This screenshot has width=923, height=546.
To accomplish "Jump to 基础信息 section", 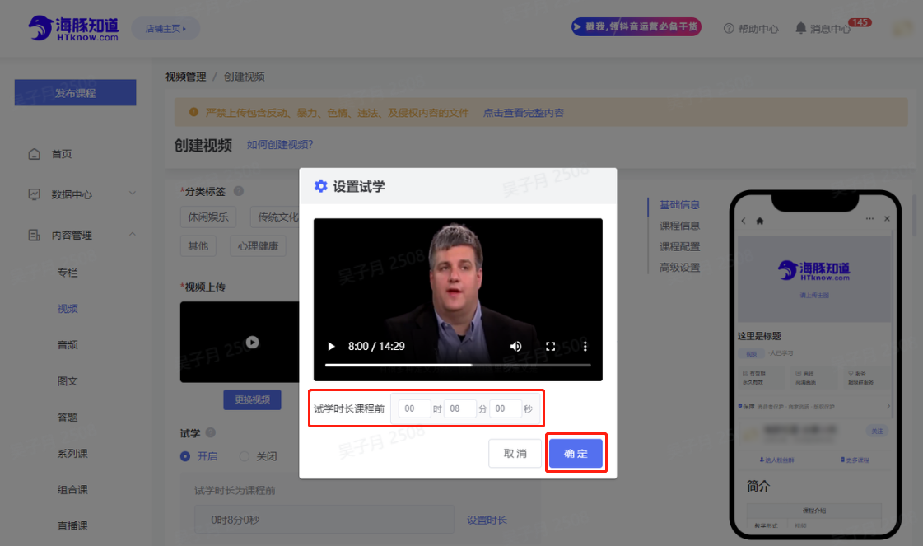I will (679, 204).
